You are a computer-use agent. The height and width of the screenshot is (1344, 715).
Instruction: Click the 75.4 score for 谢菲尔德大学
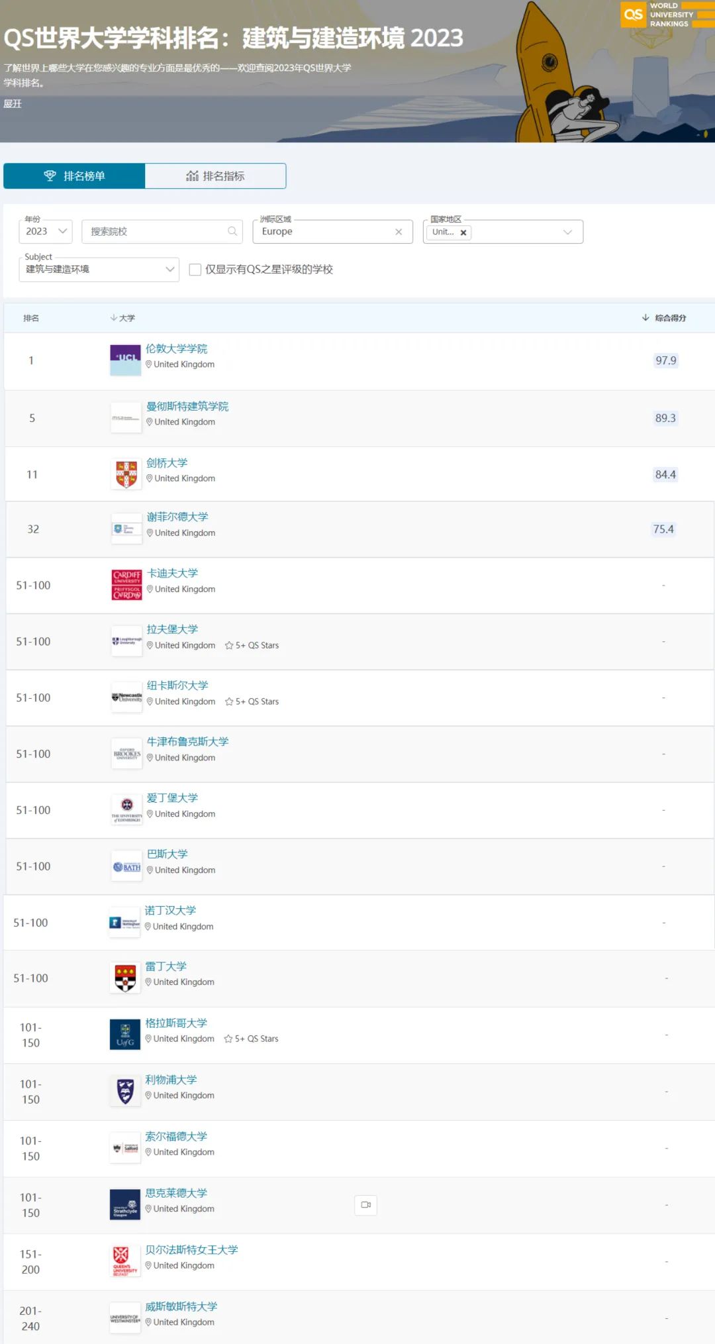tap(663, 529)
